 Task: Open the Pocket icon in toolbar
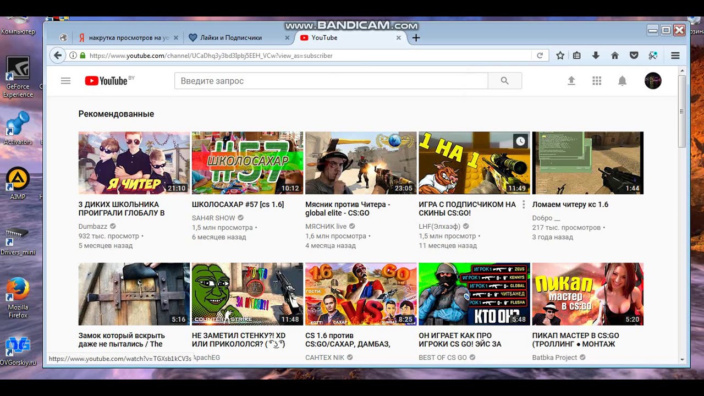pyautogui.click(x=634, y=55)
